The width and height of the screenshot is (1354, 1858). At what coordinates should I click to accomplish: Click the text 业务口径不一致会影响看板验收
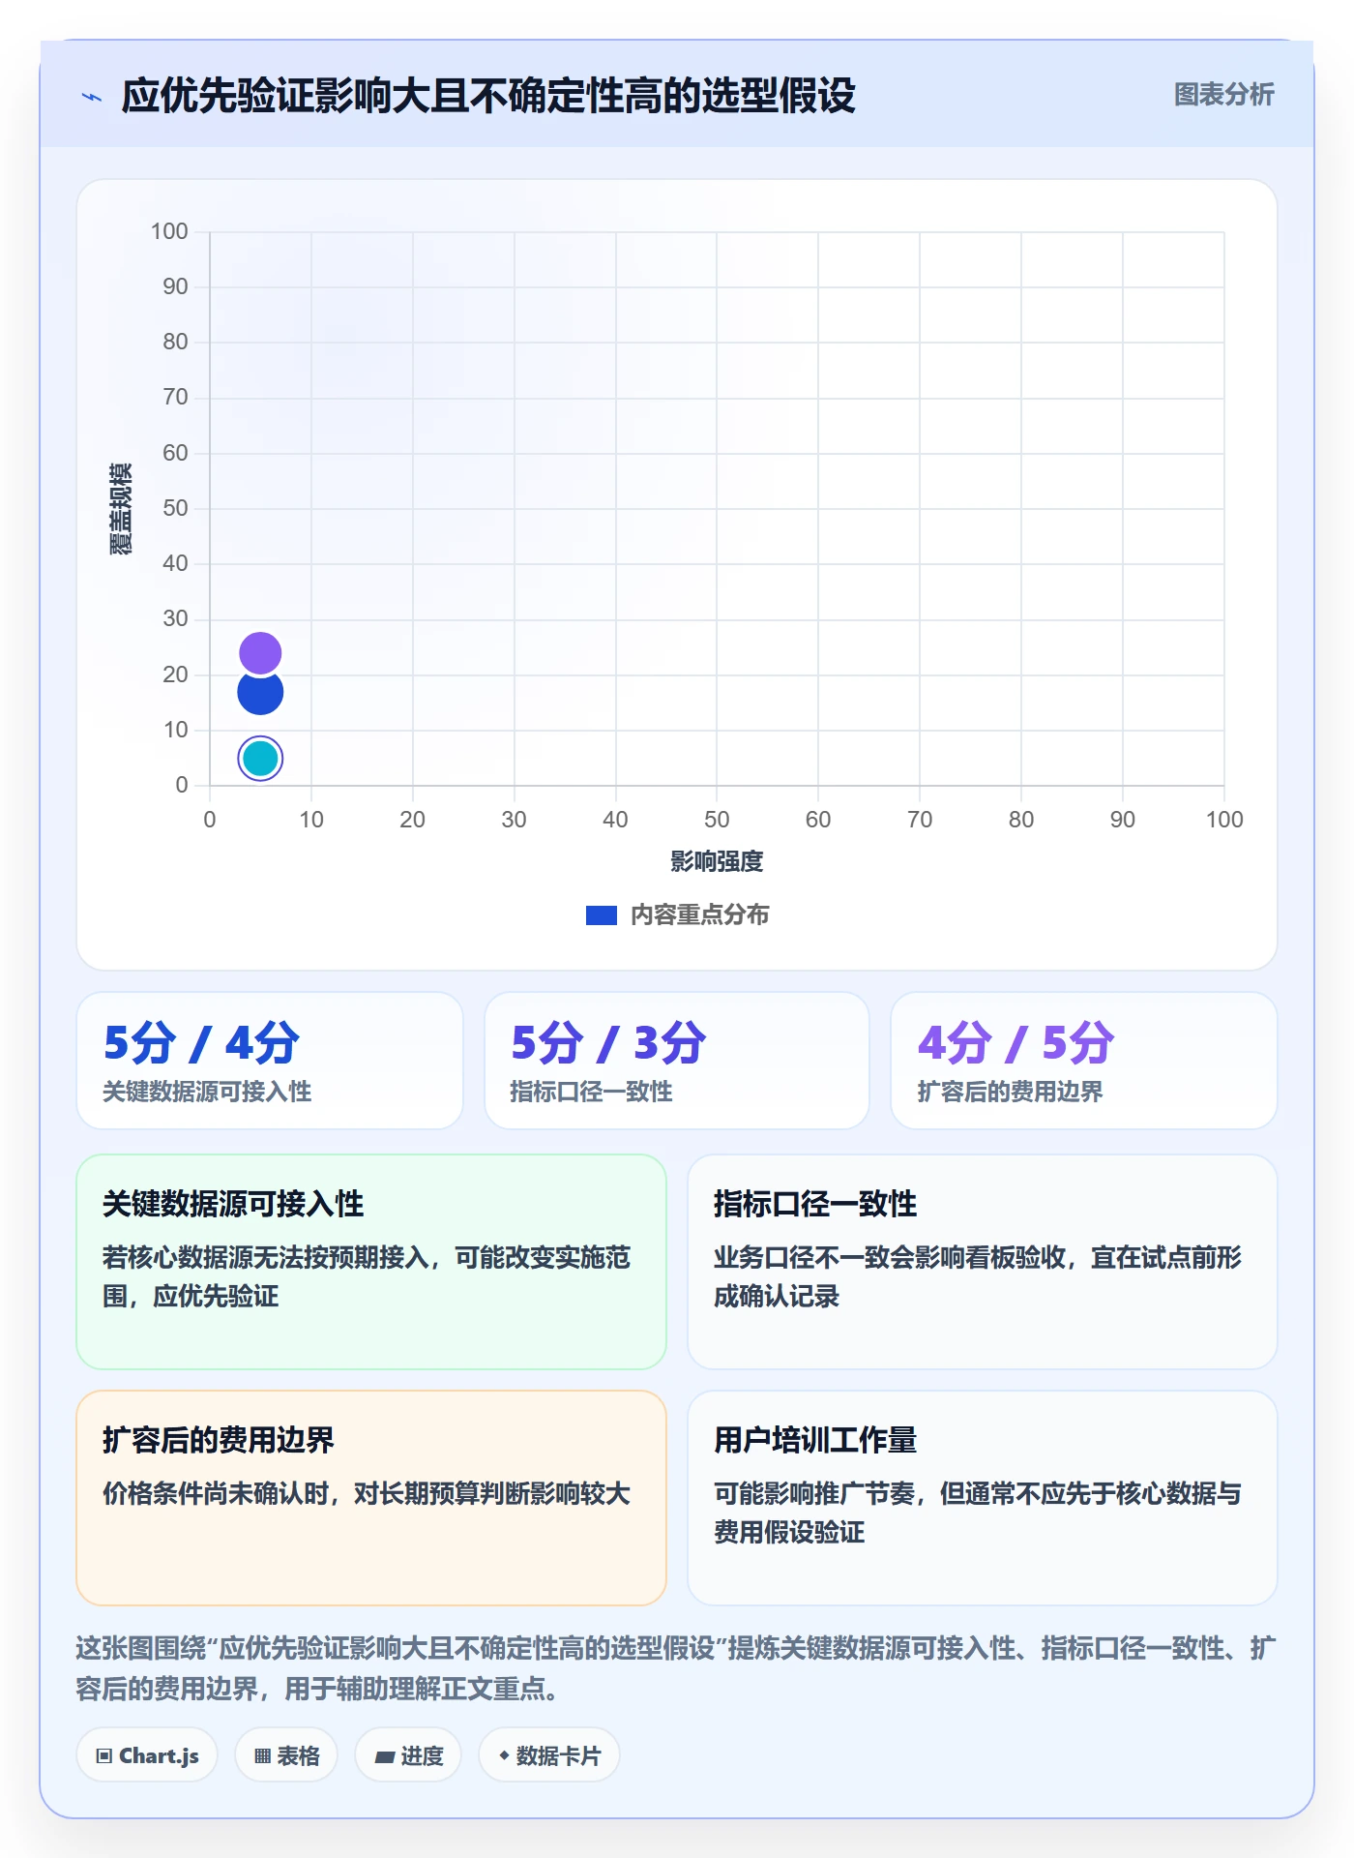[x=890, y=1257]
